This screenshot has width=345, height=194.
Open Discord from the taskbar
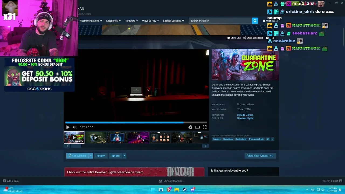[192, 190]
